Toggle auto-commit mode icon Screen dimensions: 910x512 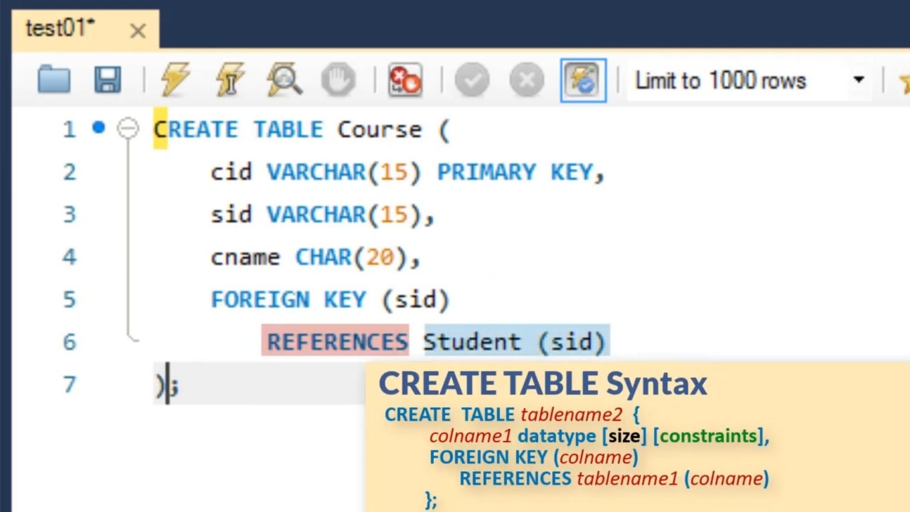tap(583, 80)
